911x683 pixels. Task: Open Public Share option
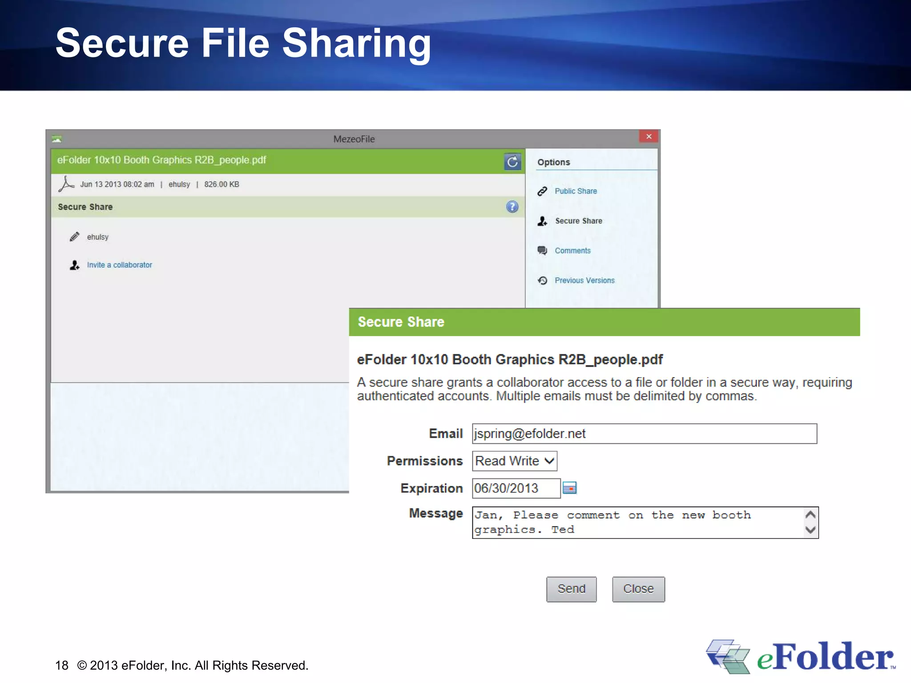[576, 191]
